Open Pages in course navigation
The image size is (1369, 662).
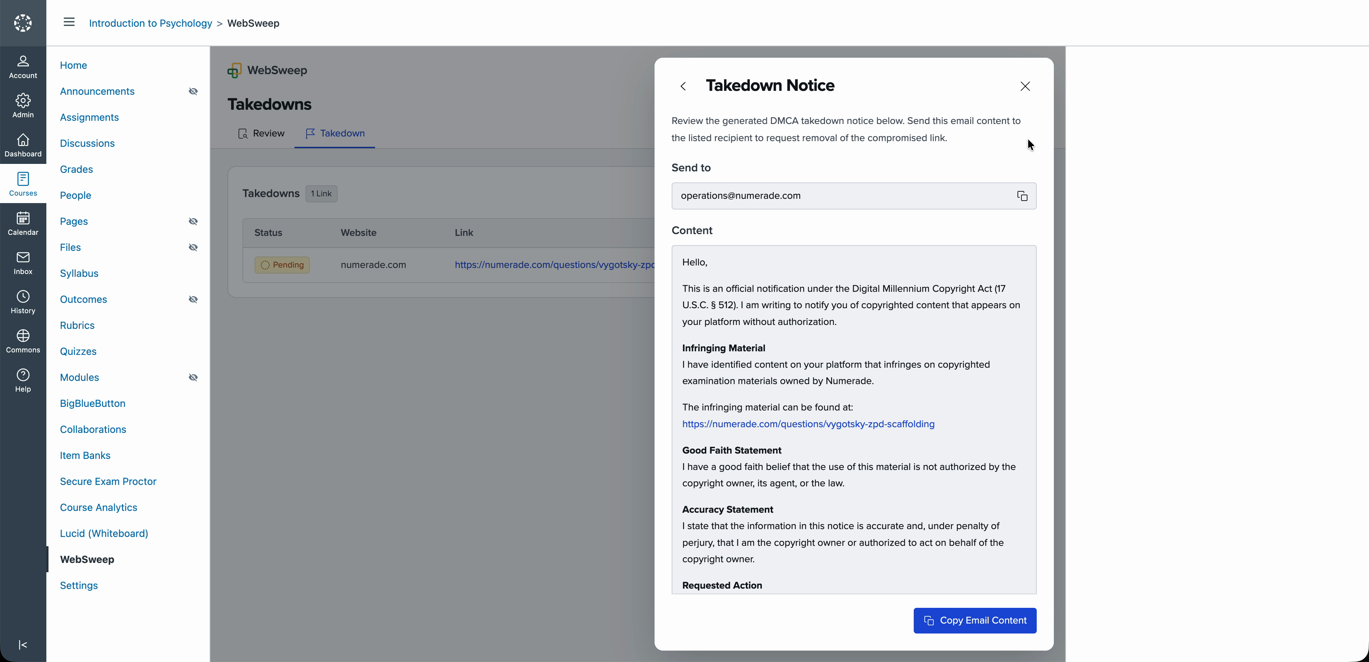tap(74, 222)
